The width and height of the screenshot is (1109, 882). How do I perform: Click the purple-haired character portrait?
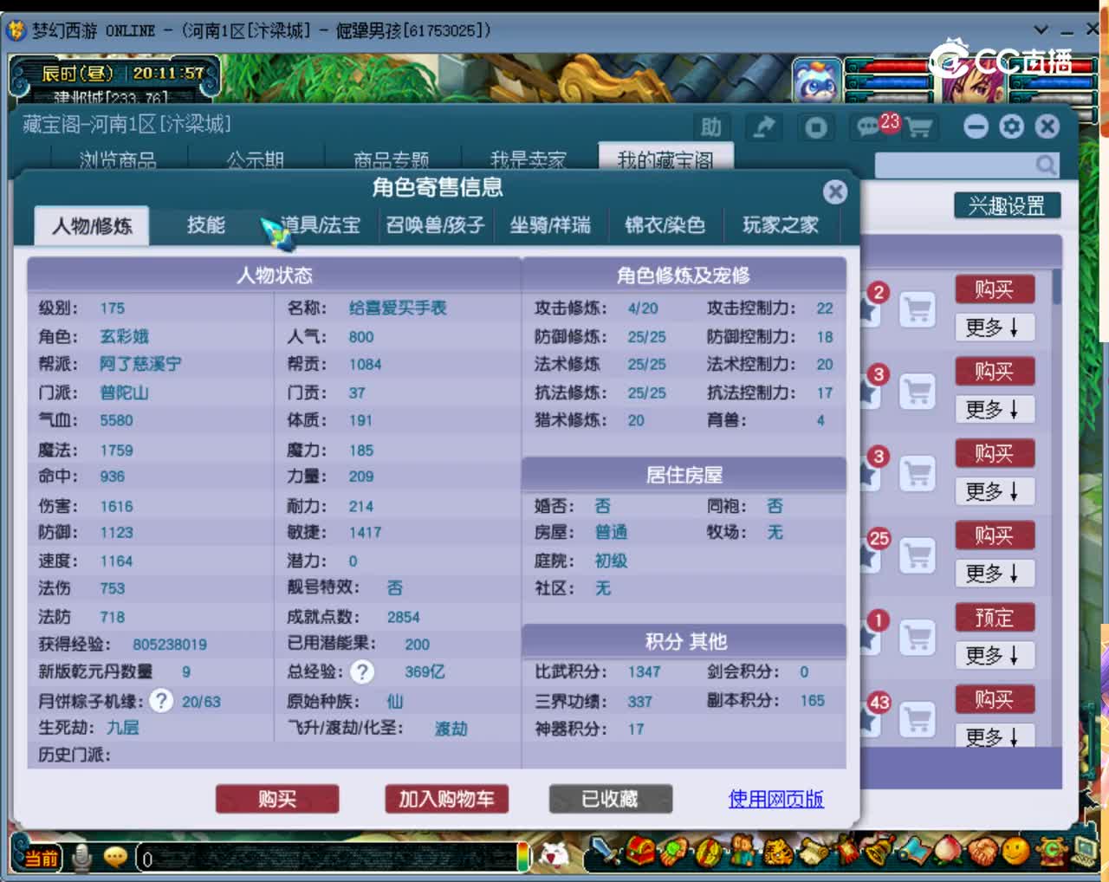972,81
